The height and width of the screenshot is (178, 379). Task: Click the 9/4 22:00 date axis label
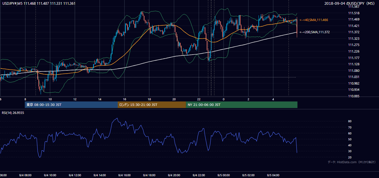[x=199, y=175]
